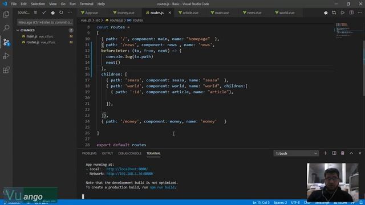The width and height of the screenshot is (365, 205).
Task: Open the Extensions view
Action: coord(6,69)
